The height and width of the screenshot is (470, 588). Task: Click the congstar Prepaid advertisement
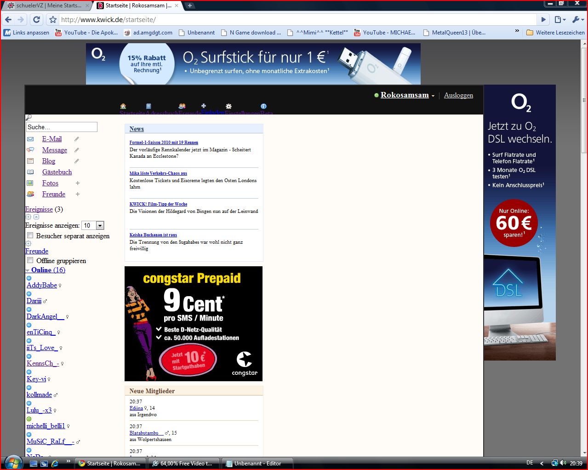194,324
